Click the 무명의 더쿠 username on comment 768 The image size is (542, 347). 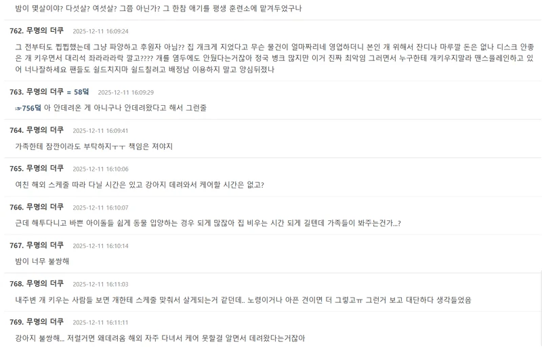pos(45,283)
